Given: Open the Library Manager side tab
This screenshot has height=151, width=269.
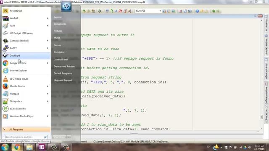Looking at the screenshot, I should [266, 69].
